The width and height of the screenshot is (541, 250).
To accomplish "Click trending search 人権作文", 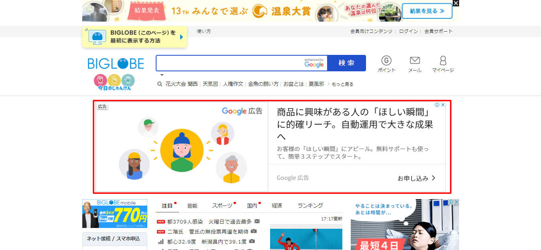I will [x=233, y=84].
